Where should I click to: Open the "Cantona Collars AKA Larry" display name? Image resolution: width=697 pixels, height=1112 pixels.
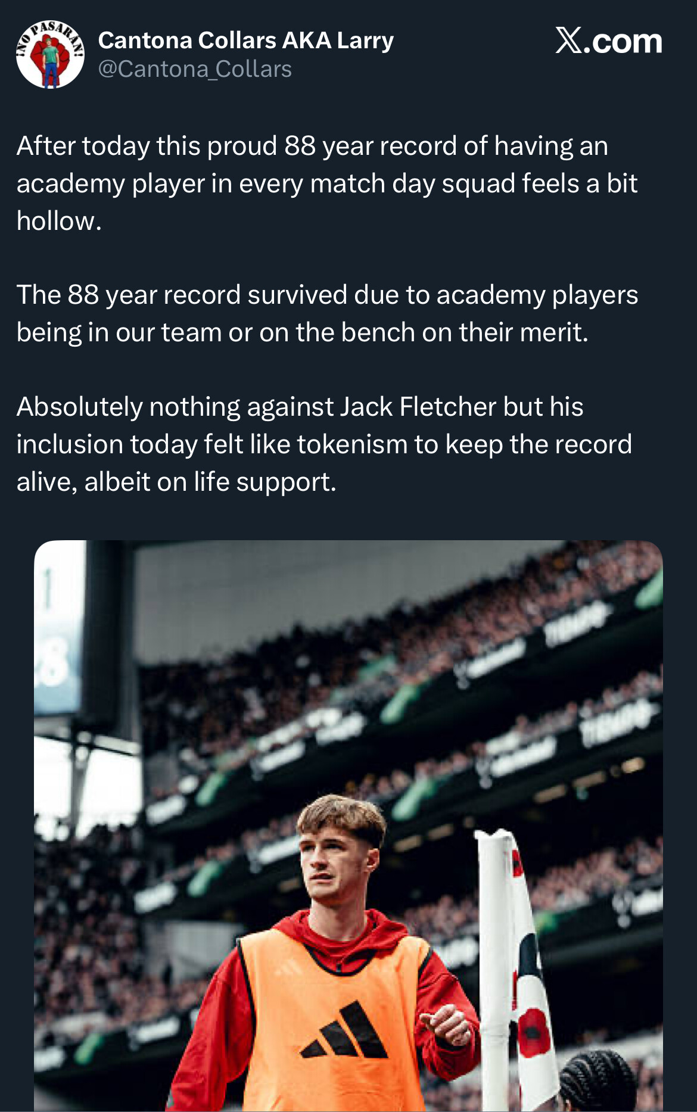pyautogui.click(x=245, y=41)
